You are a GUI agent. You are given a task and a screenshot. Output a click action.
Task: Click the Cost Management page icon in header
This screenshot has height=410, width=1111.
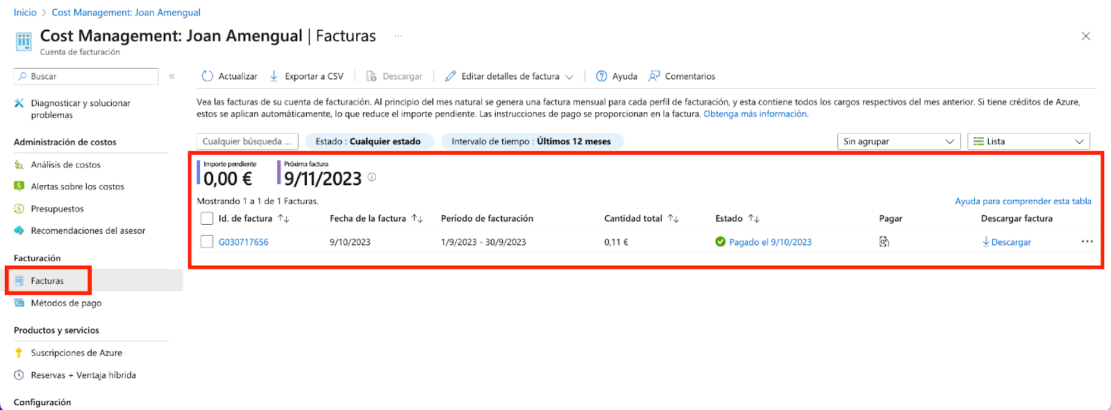coord(24,42)
